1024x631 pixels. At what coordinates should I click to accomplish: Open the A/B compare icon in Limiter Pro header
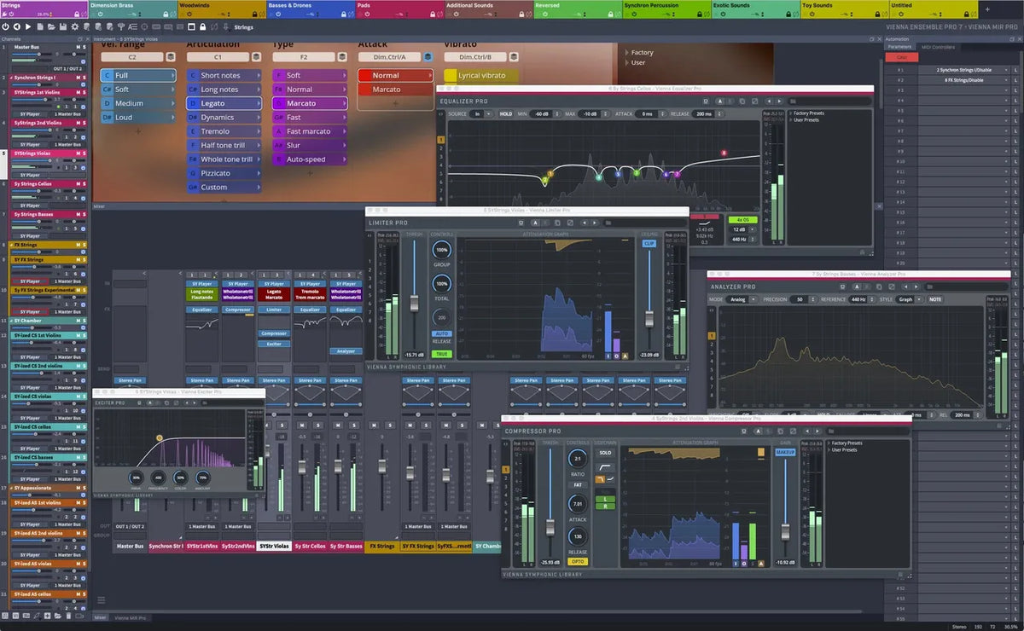click(536, 223)
